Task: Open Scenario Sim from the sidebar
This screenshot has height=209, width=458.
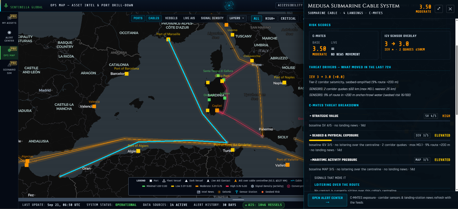Action: [9, 68]
